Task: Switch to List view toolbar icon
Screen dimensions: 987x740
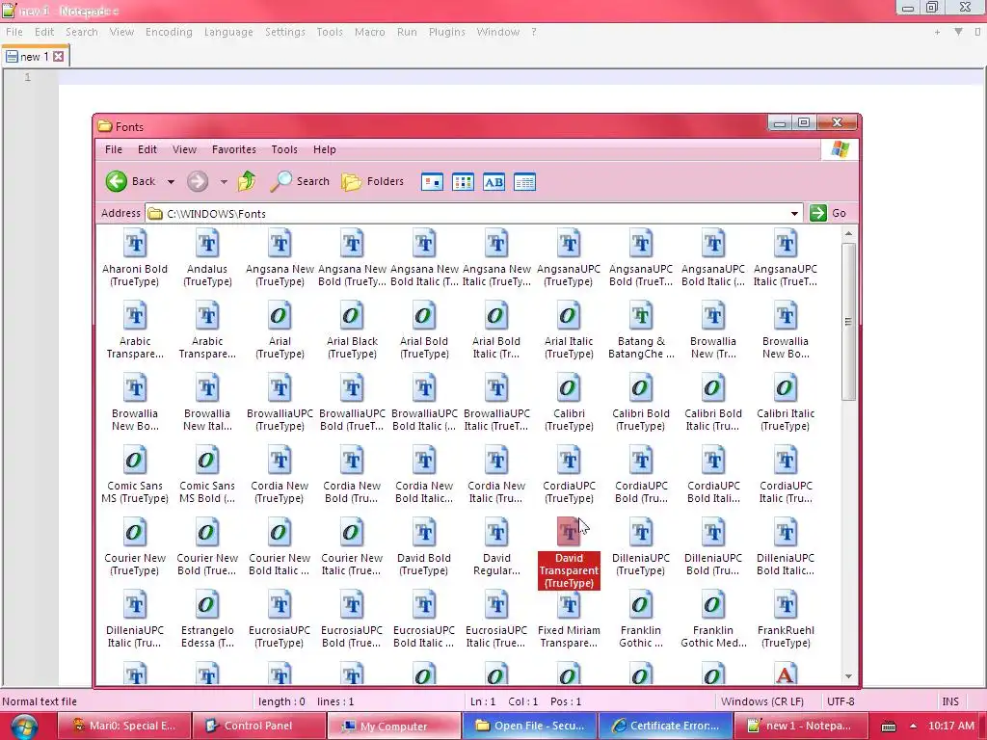Action: [x=463, y=182]
